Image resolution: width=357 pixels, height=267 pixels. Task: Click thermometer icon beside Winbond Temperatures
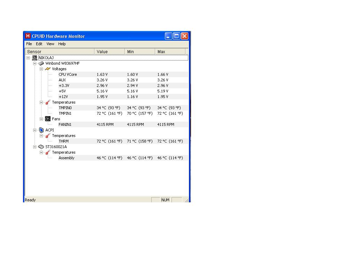tap(47, 102)
